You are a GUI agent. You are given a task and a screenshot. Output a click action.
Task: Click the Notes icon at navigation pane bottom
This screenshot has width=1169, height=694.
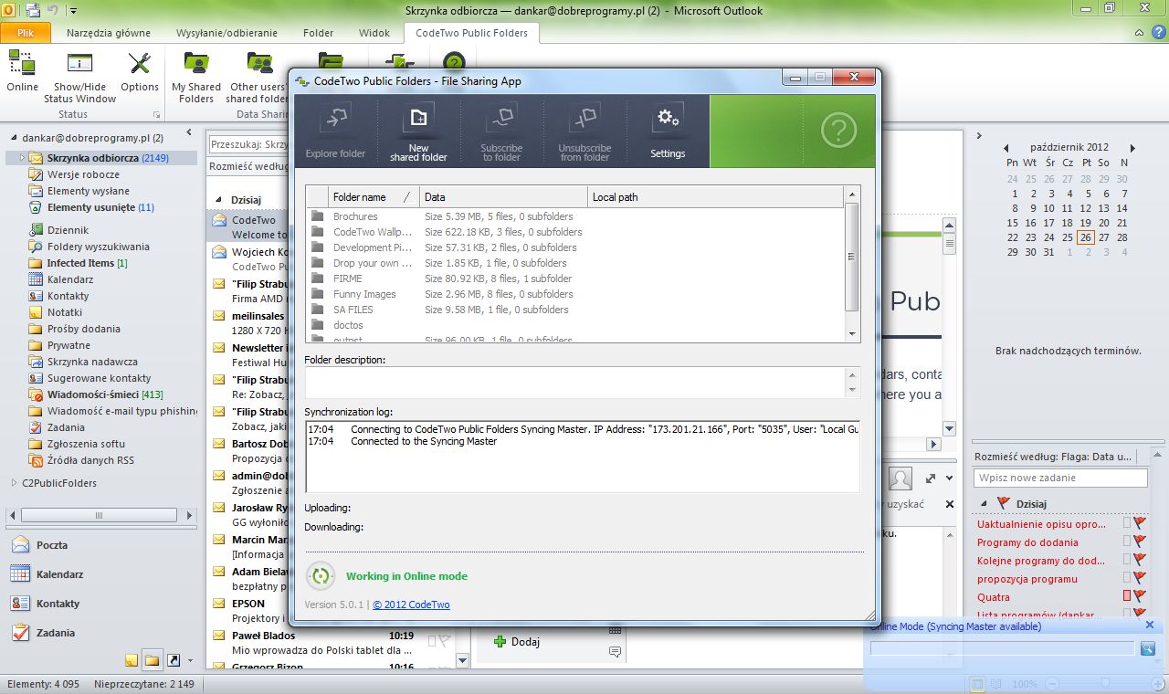132,660
